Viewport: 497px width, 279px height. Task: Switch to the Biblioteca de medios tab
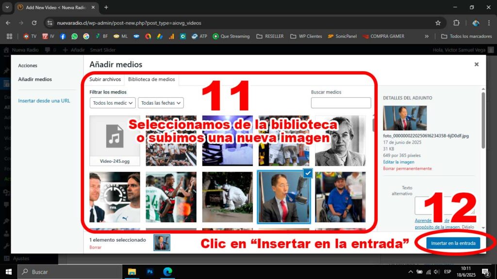[151, 79]
